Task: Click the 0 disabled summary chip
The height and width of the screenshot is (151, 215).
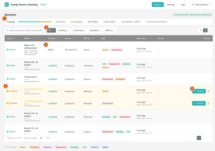Action: point(109,22)
